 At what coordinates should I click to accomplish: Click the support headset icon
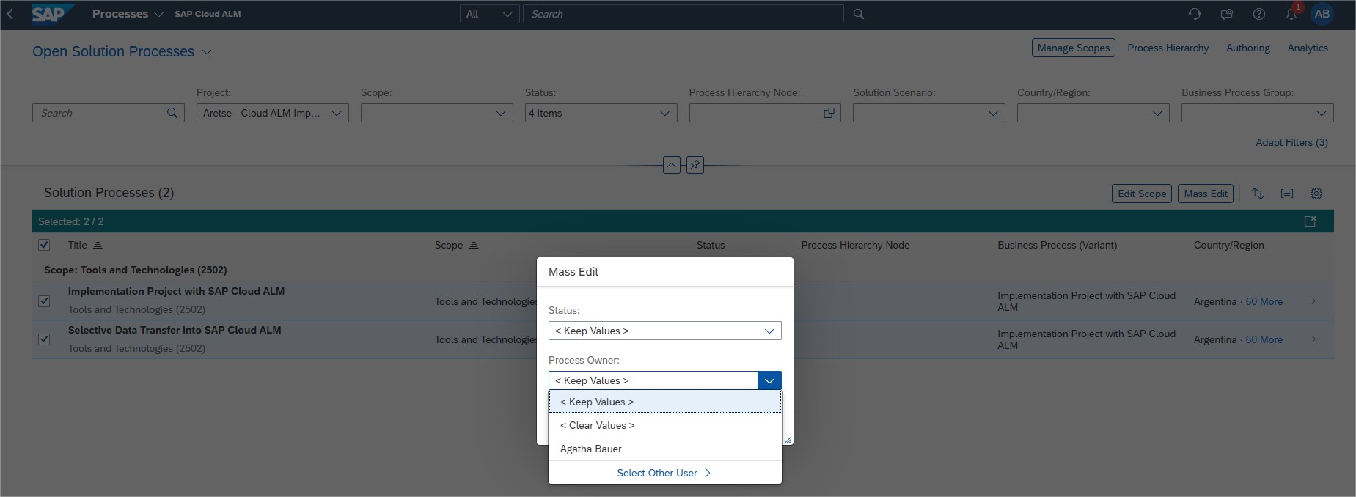(x=1194, y=15)
